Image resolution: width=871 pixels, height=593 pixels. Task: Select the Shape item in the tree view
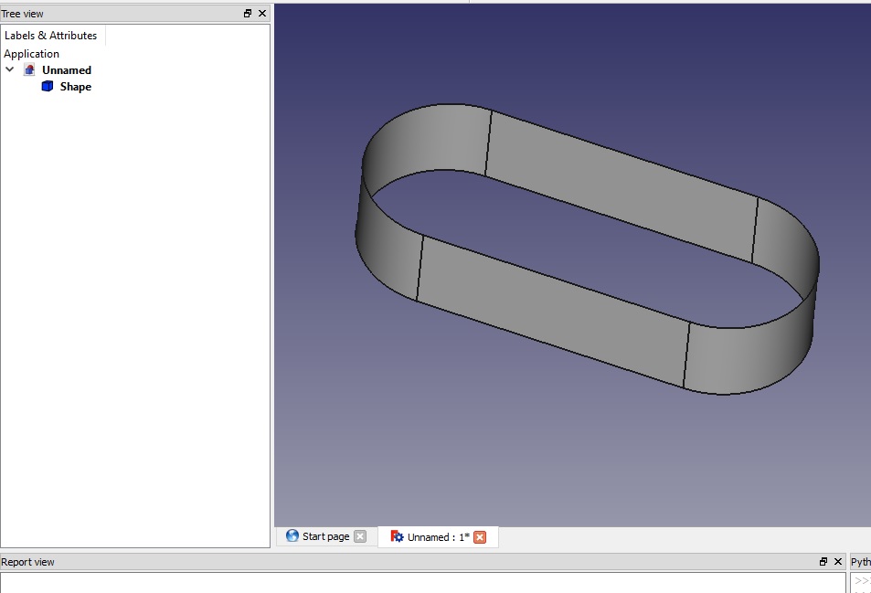[x=75, y=86]
